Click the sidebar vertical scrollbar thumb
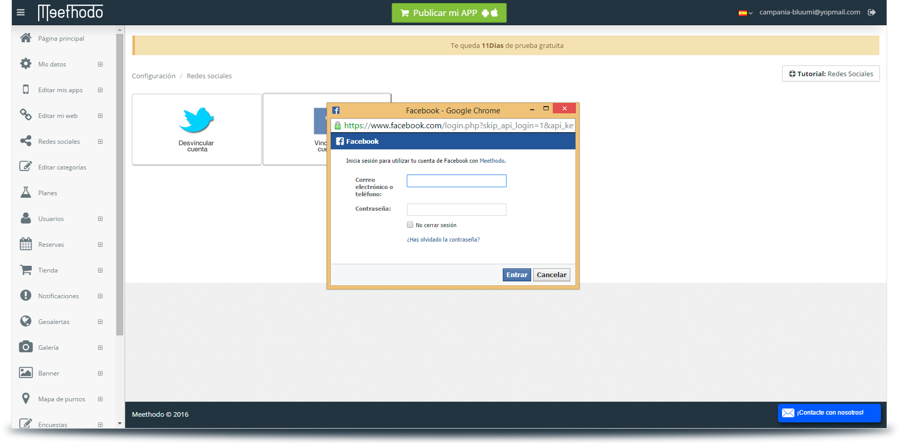Image resolution: width=900 pixels, height=443 pixels. click(120, 184)
